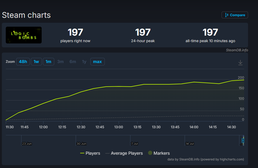
Task: Click the Logic Bombs game thumbnail
Action: point(24,35)
